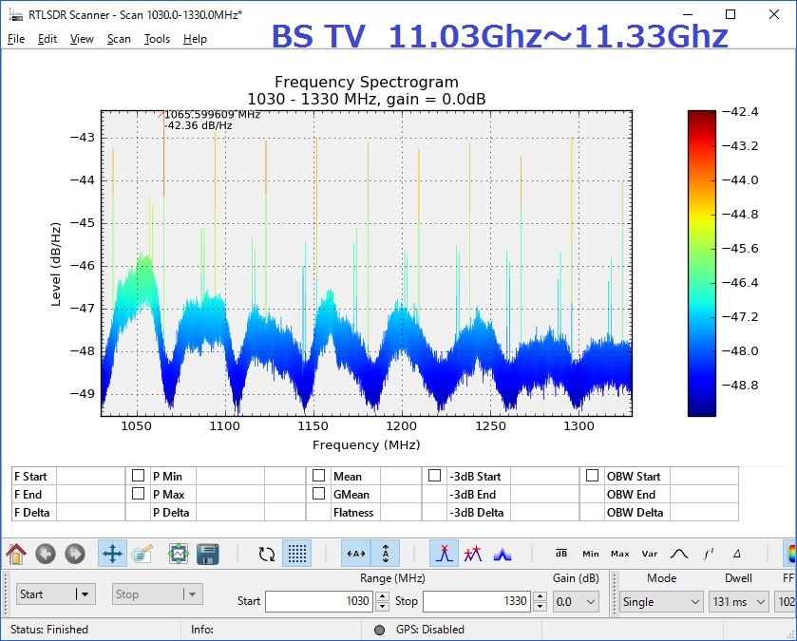The height and width of the screenshot is (641, 797).
Task: Tick the P Max checkbox
Action: click(138, 493)
